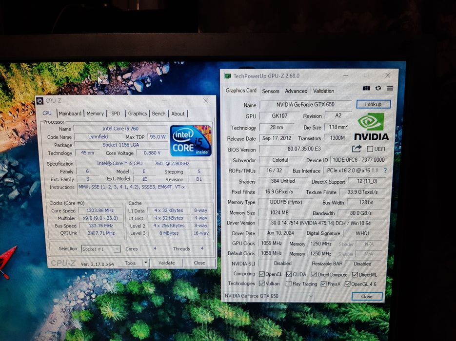This screenshot has height=341, width=456.
Task: Open the GPU-Z hamburger menu
Action: 390,88
